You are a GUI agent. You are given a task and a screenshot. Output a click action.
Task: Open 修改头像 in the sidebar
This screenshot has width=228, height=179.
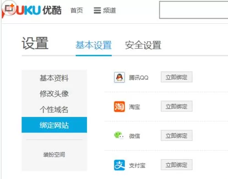click(54, 94)
